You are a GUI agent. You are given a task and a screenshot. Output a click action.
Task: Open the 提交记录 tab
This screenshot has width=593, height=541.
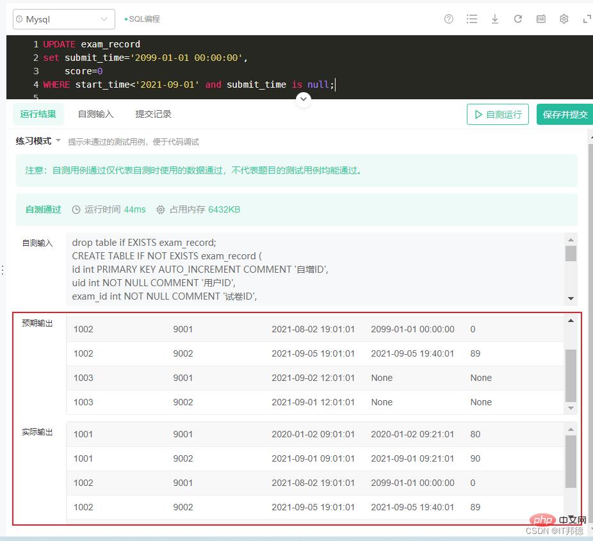coord(153,114)
